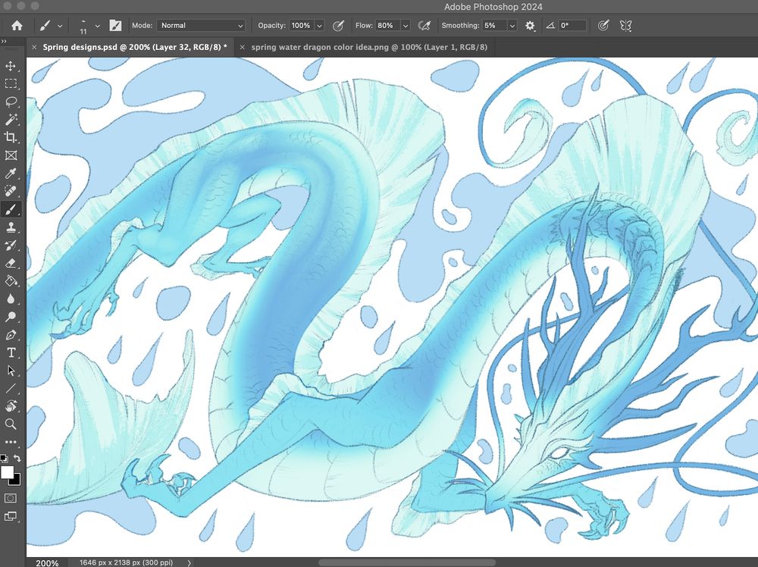Click the brush angle input field
Image resolution: width=758 pixels, height=567 pixels.
click(572, 25)
